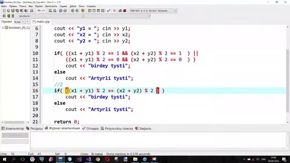
Task: Open the Chrome taskbar icon
Action: coord(98,159)
